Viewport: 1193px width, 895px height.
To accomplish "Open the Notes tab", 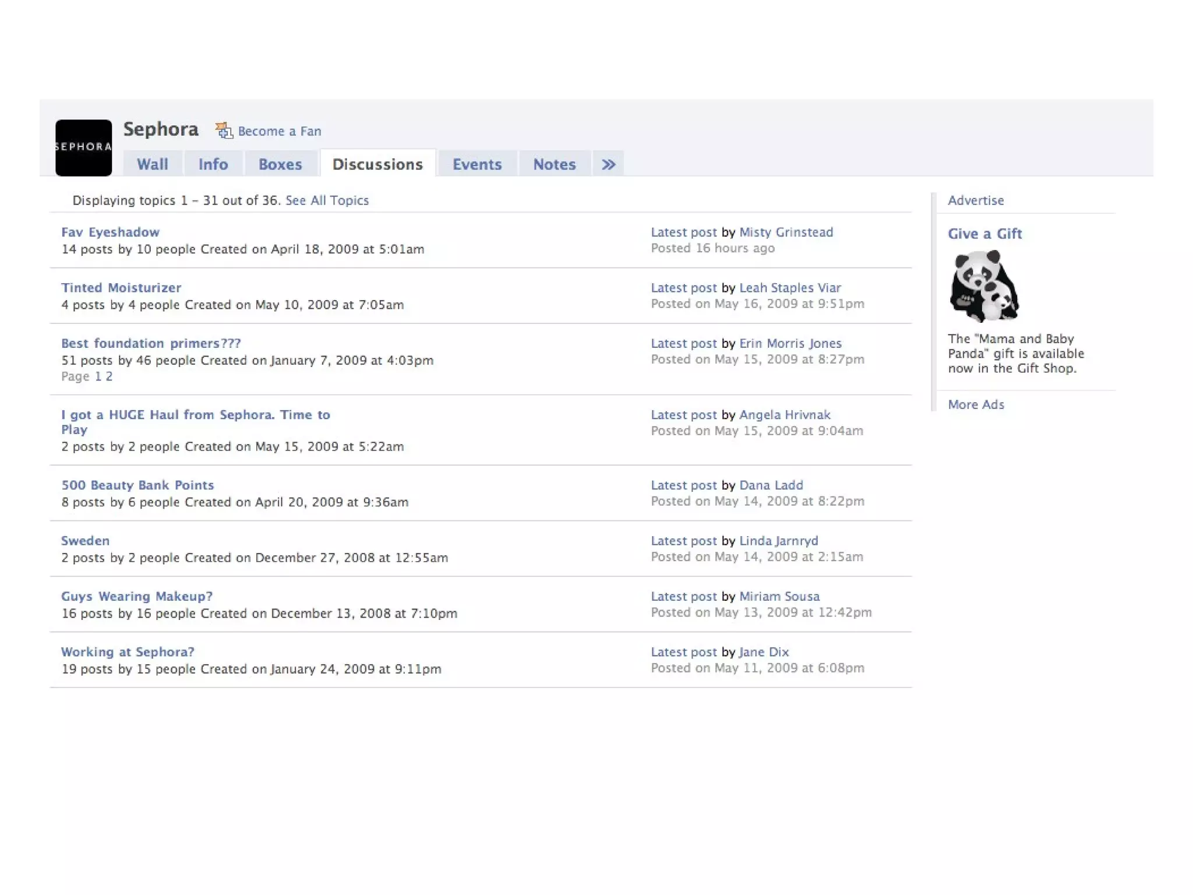I will (554, 164).
